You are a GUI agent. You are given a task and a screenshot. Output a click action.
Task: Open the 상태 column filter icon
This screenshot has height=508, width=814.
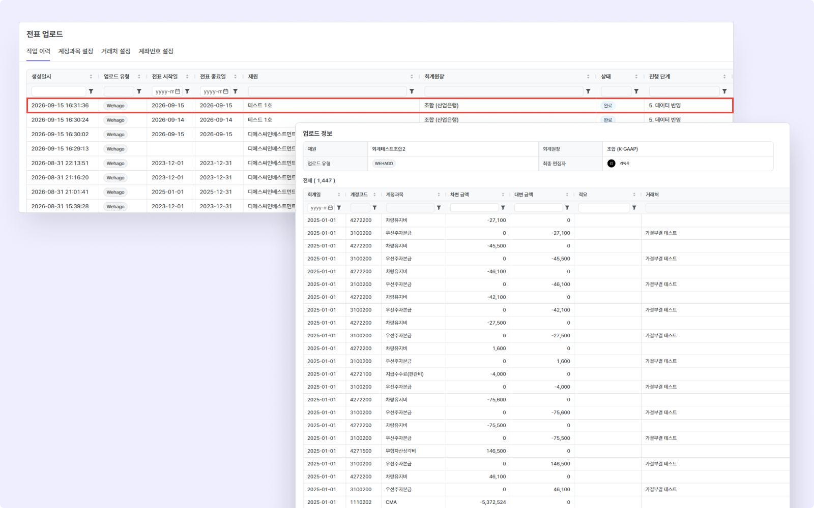pyautogui.click(x=636, y=91)
